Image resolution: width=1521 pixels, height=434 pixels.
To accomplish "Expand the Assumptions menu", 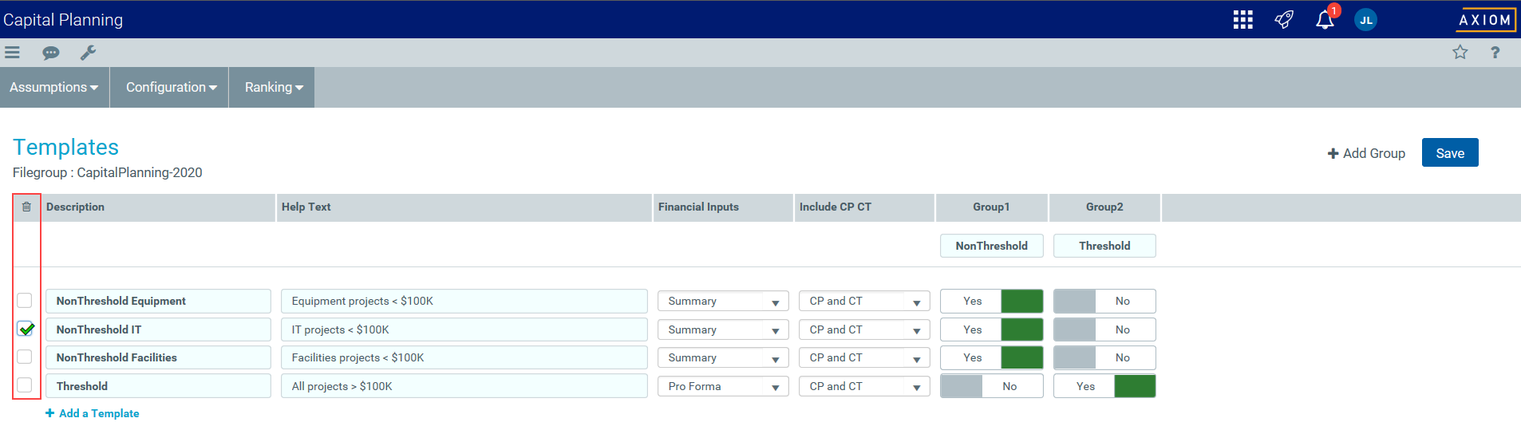I will coord(53,87).
